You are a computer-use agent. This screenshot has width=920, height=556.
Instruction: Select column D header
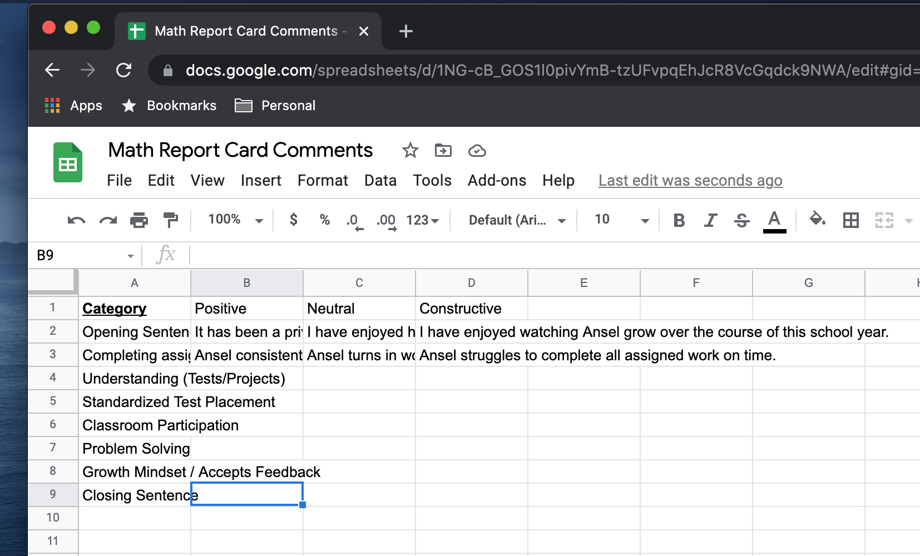point(472,283)
